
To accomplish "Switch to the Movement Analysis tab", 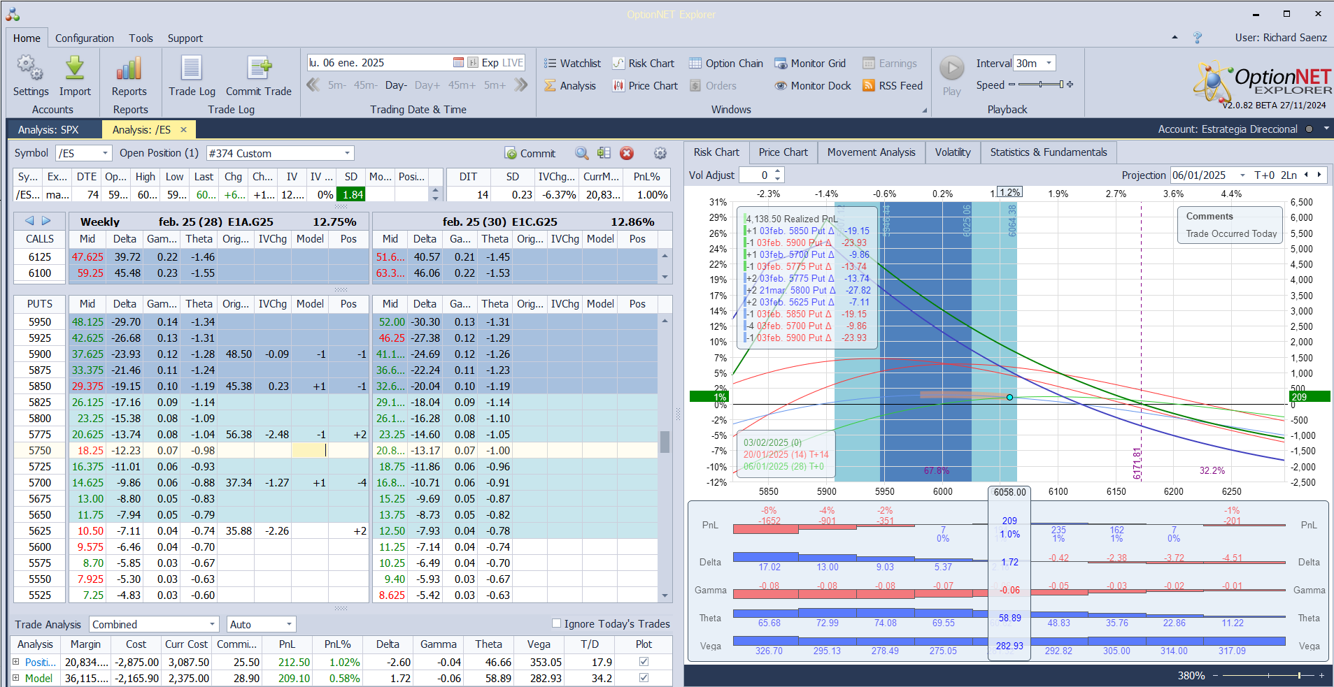I will point(872,152).
